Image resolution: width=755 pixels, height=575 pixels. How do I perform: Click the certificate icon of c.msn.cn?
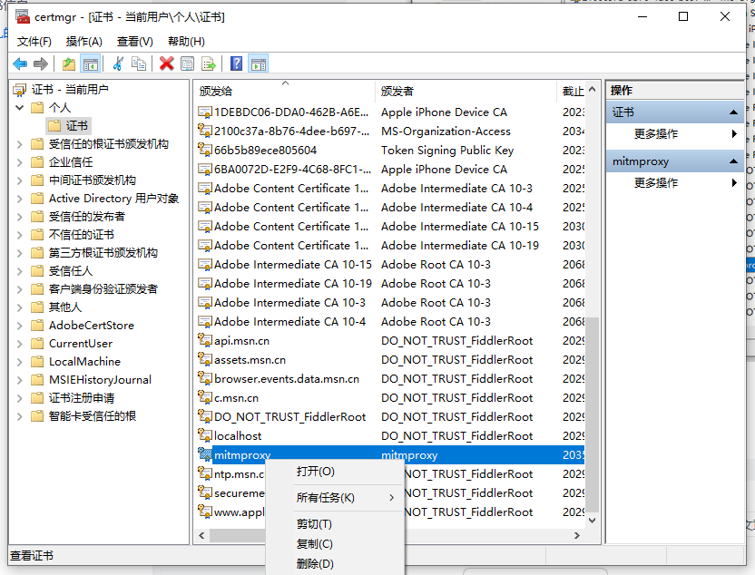click(205, 397)
